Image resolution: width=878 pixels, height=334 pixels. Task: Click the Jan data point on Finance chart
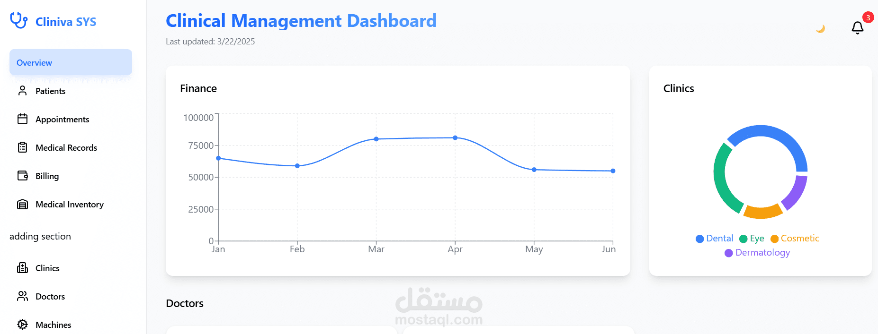(218, 158)
